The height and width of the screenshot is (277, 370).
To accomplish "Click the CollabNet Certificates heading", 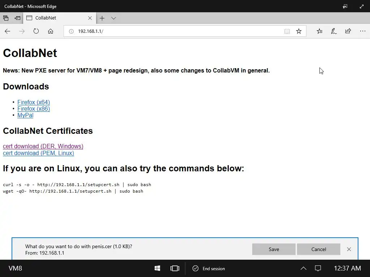I will point(48,131).
